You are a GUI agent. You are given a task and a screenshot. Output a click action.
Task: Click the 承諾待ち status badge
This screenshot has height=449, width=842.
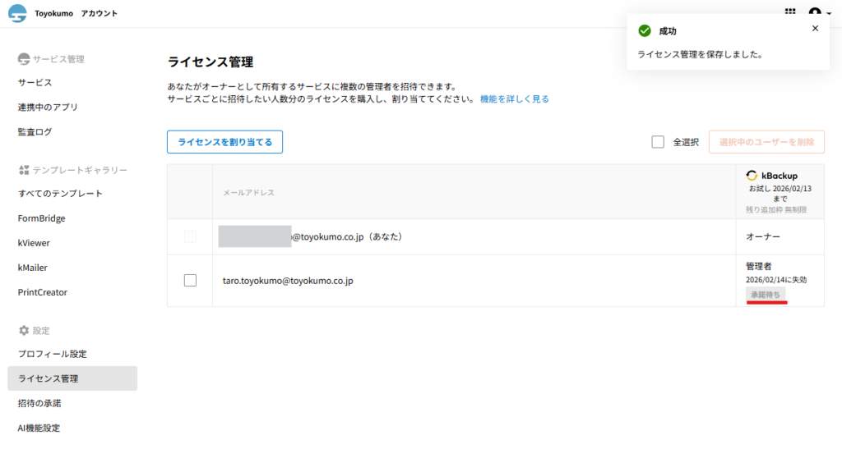tap(766, 294)
